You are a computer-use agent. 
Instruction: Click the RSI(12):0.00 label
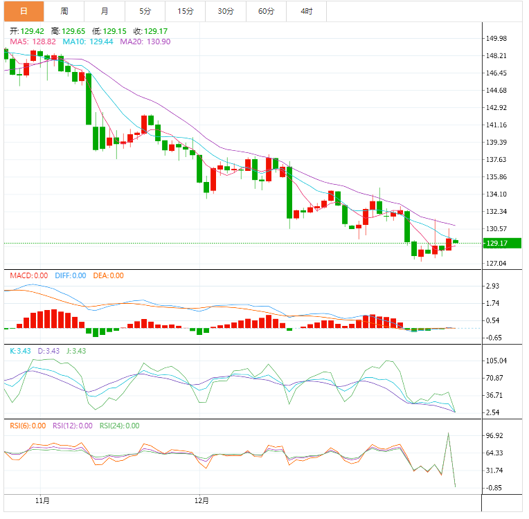73,426
